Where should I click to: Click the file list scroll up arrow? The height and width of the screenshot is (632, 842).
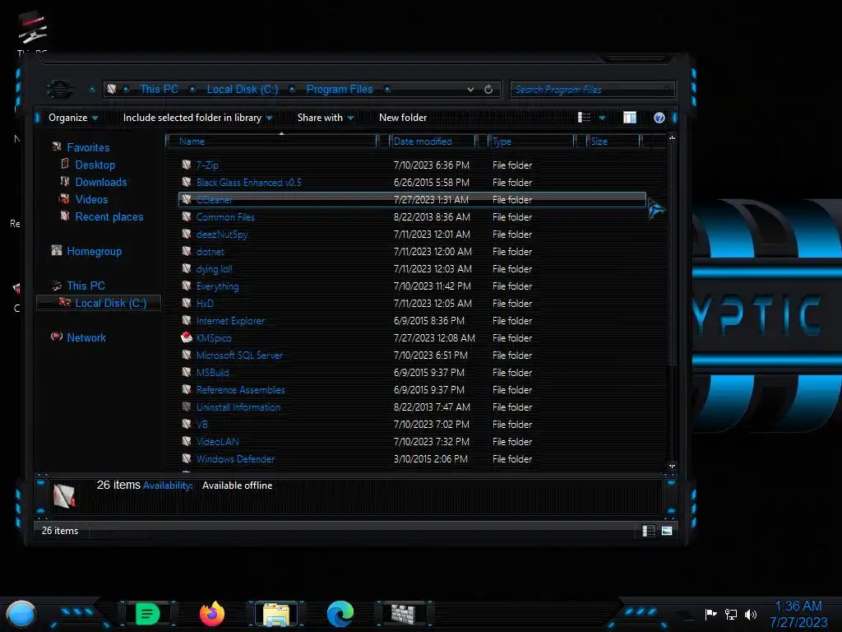click(x=672, y=138)
